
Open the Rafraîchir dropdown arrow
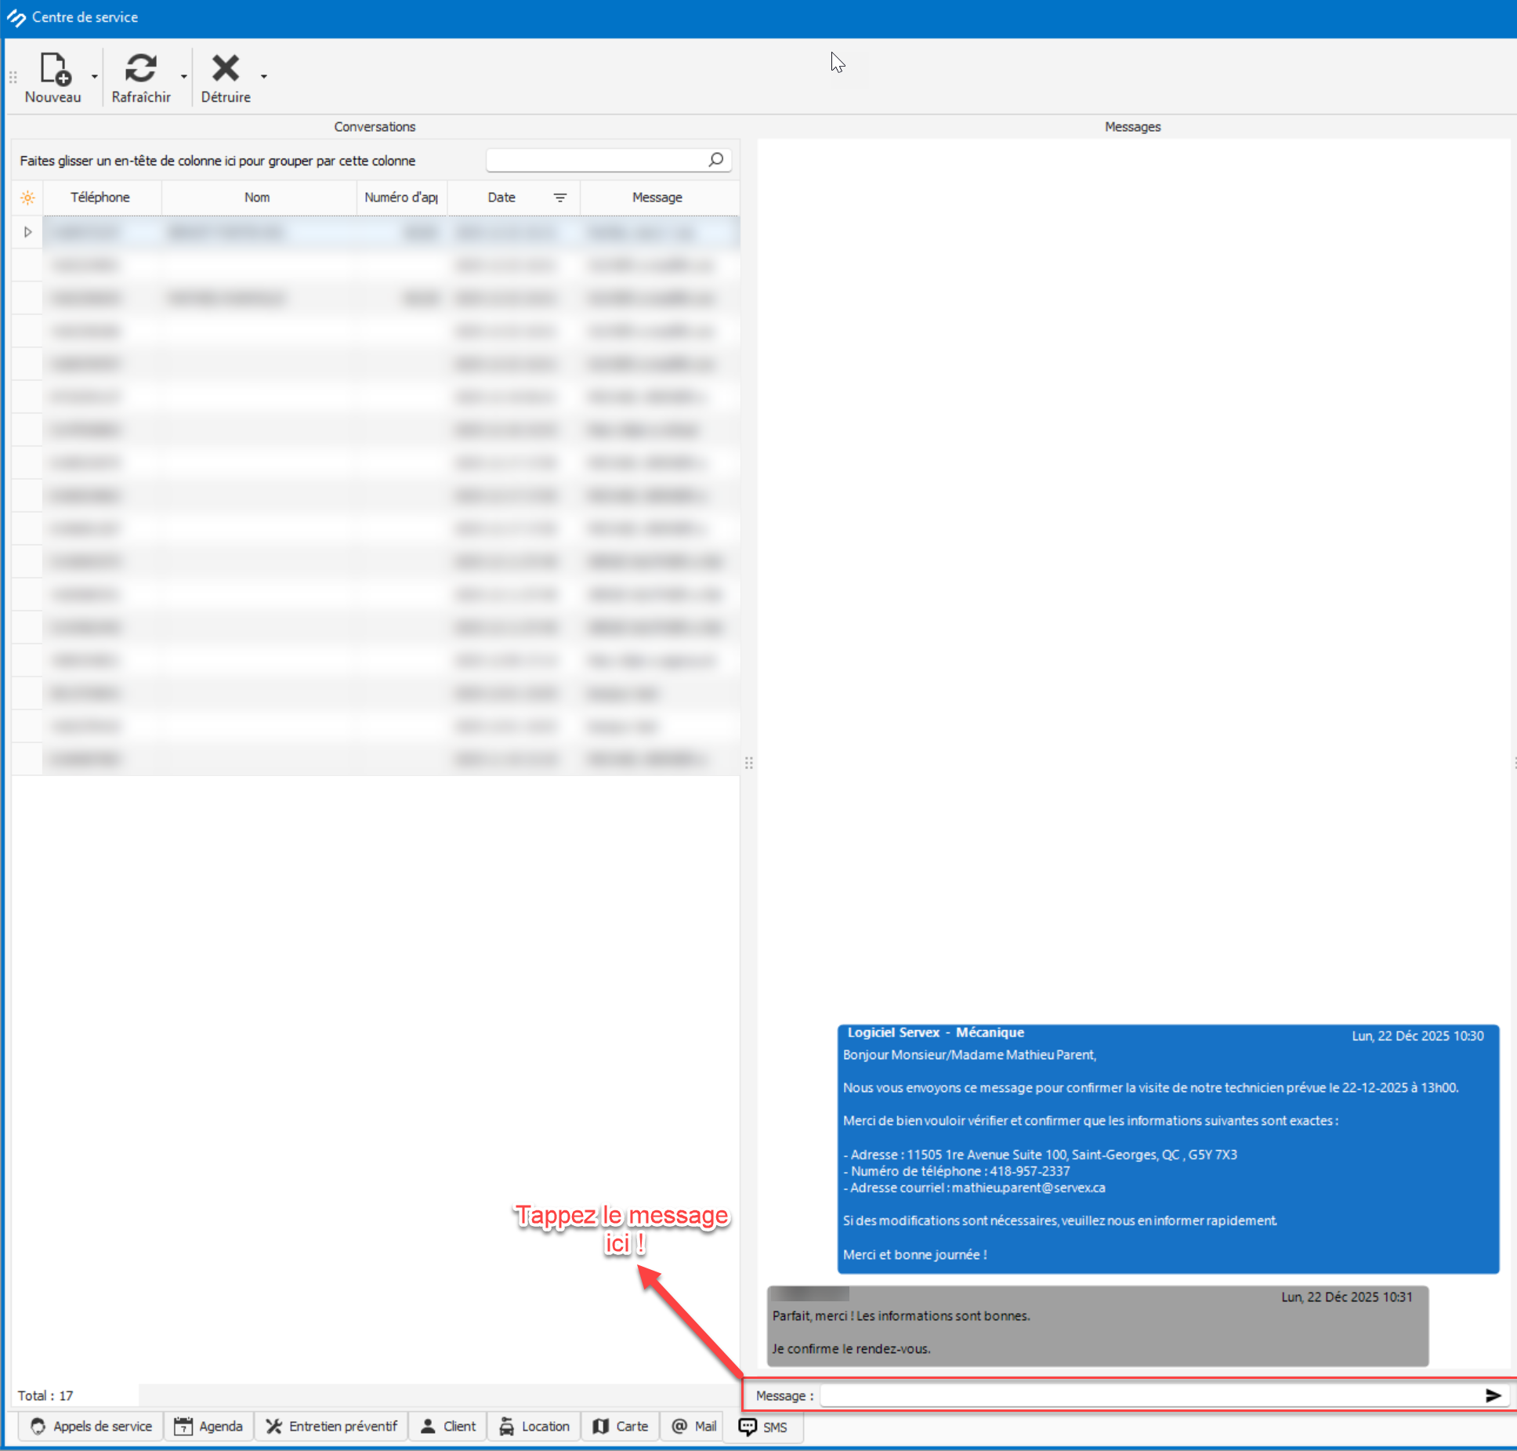184,77
